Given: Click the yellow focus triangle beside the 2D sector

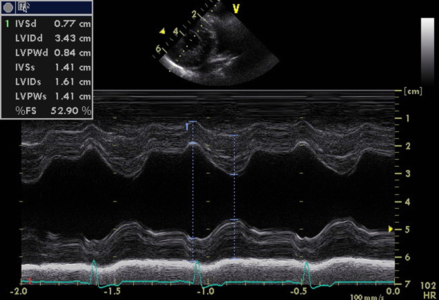Looking at the screenshot, I should point(162,31).
